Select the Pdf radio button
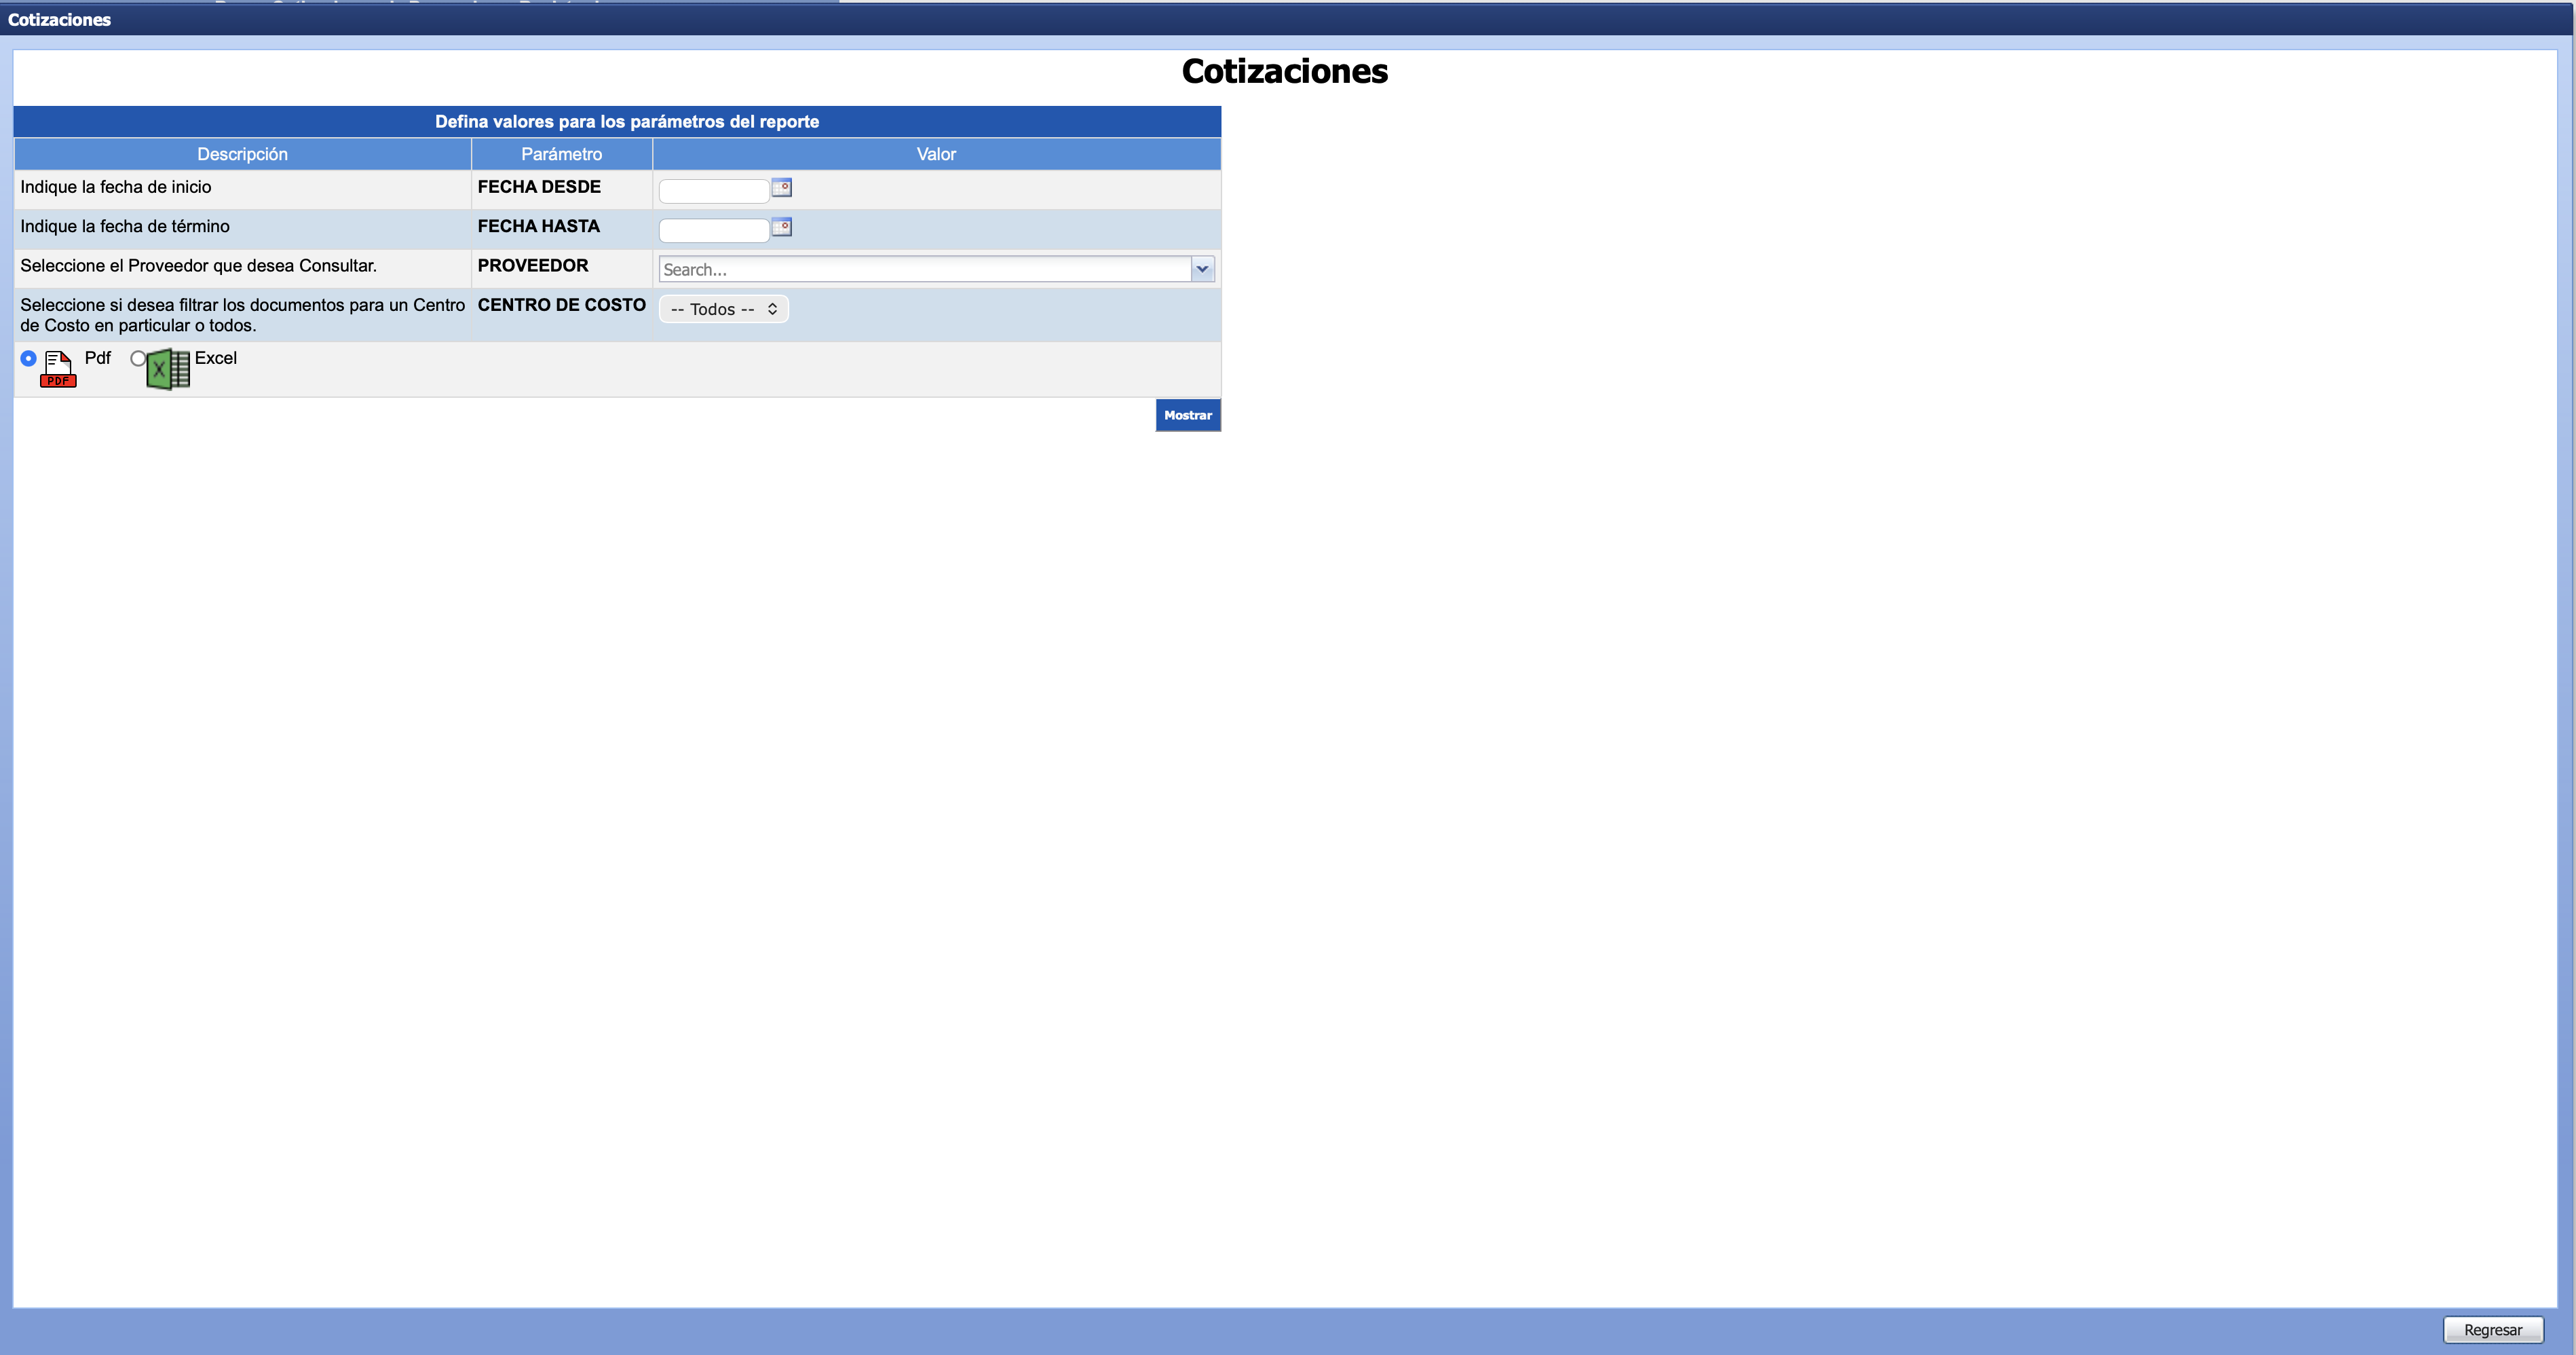Viewport: 2576px width, 1355px height. click(x=29, y=358)
